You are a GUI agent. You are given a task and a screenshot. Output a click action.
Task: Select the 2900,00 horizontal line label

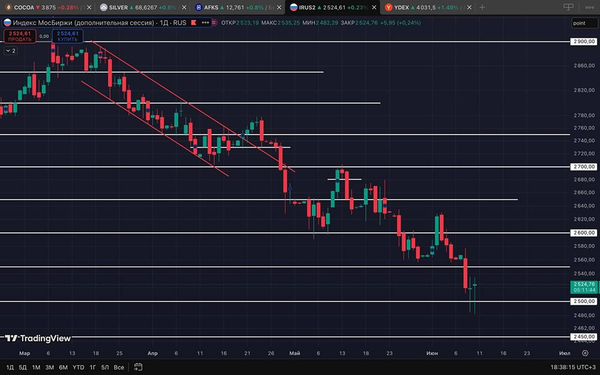click(584, 41)
